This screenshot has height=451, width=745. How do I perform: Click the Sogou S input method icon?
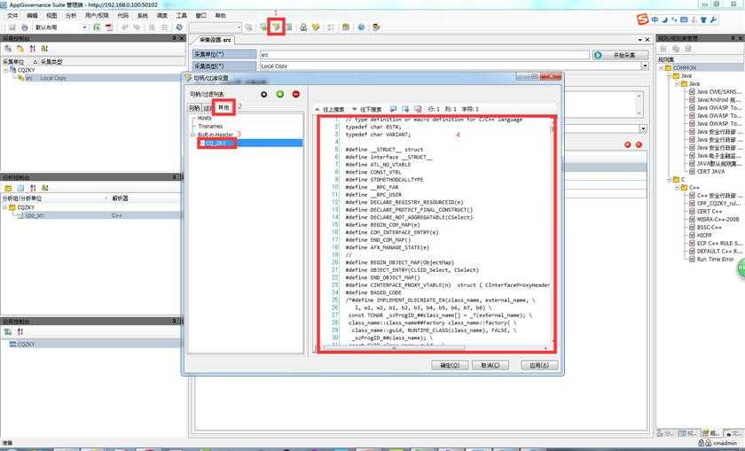point(643,19)
